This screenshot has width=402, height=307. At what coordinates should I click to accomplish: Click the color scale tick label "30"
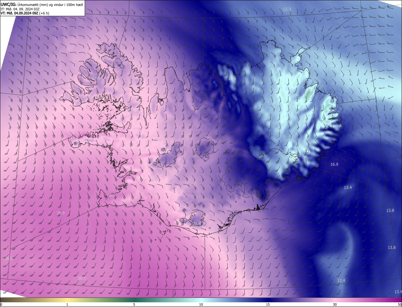(x=335, y=304)
